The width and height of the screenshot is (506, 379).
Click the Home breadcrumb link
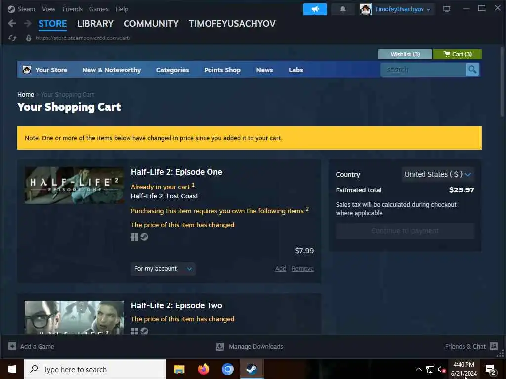[x=26, y=94]
